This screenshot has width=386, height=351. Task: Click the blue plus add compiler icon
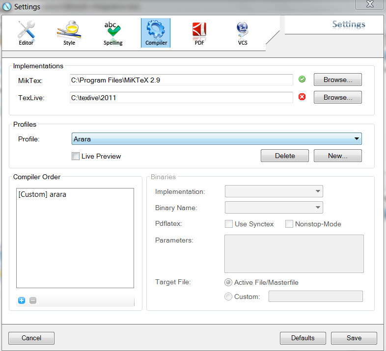point(22,300)
